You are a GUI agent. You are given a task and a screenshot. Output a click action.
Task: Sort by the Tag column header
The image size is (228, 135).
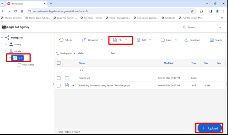pos(219,63)
